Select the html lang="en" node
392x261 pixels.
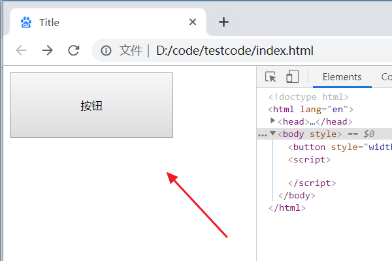310,110
